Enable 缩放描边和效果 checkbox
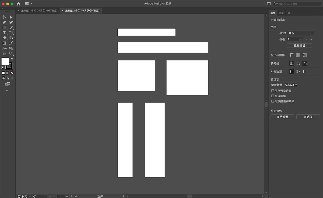The height and width of the screenshot is (198, 323). tap(272, 101)
